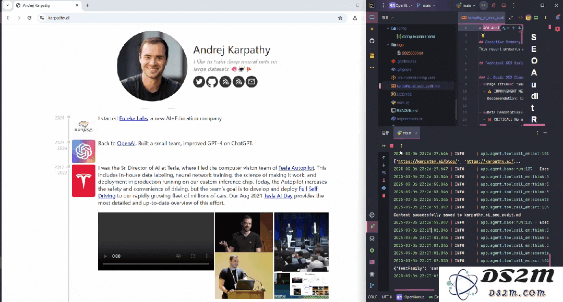Open the karpathy.ai/blog URL in console output
Viewport: 563px width, 302px height.
point(427,161)
